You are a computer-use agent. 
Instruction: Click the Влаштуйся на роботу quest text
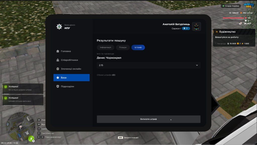click(x=227, y=37)
